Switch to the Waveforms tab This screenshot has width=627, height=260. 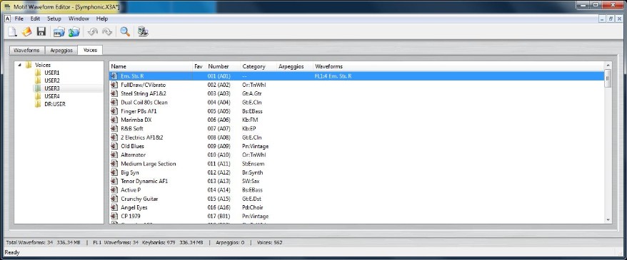[x=27, y=51]
